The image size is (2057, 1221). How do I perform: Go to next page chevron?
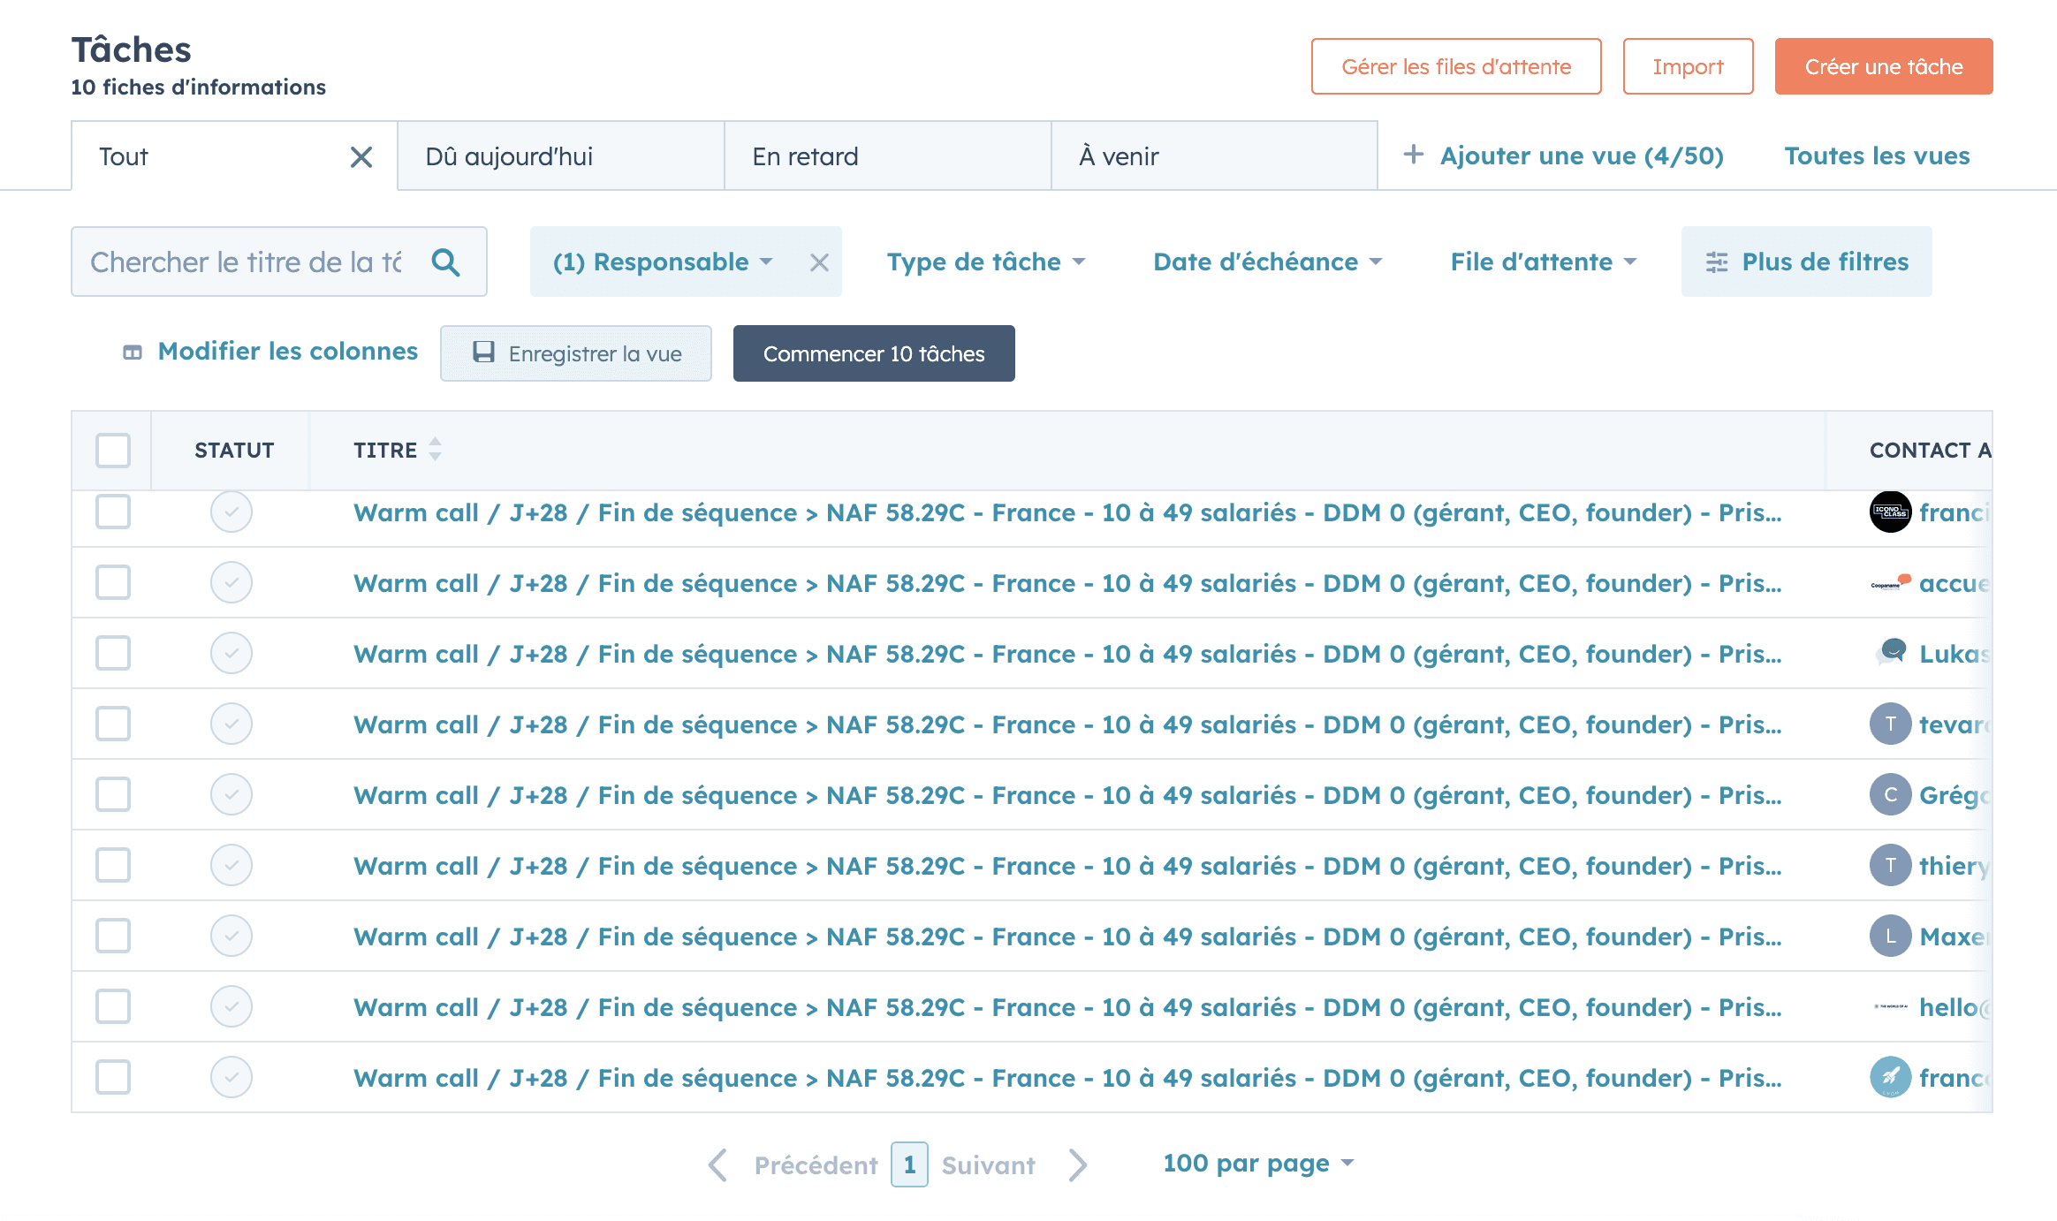1077,1164
